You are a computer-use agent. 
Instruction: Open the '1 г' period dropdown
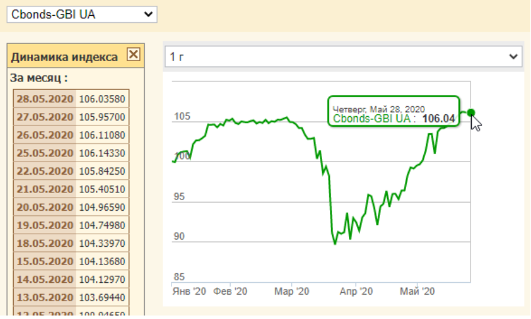click(x=344, y=57)
